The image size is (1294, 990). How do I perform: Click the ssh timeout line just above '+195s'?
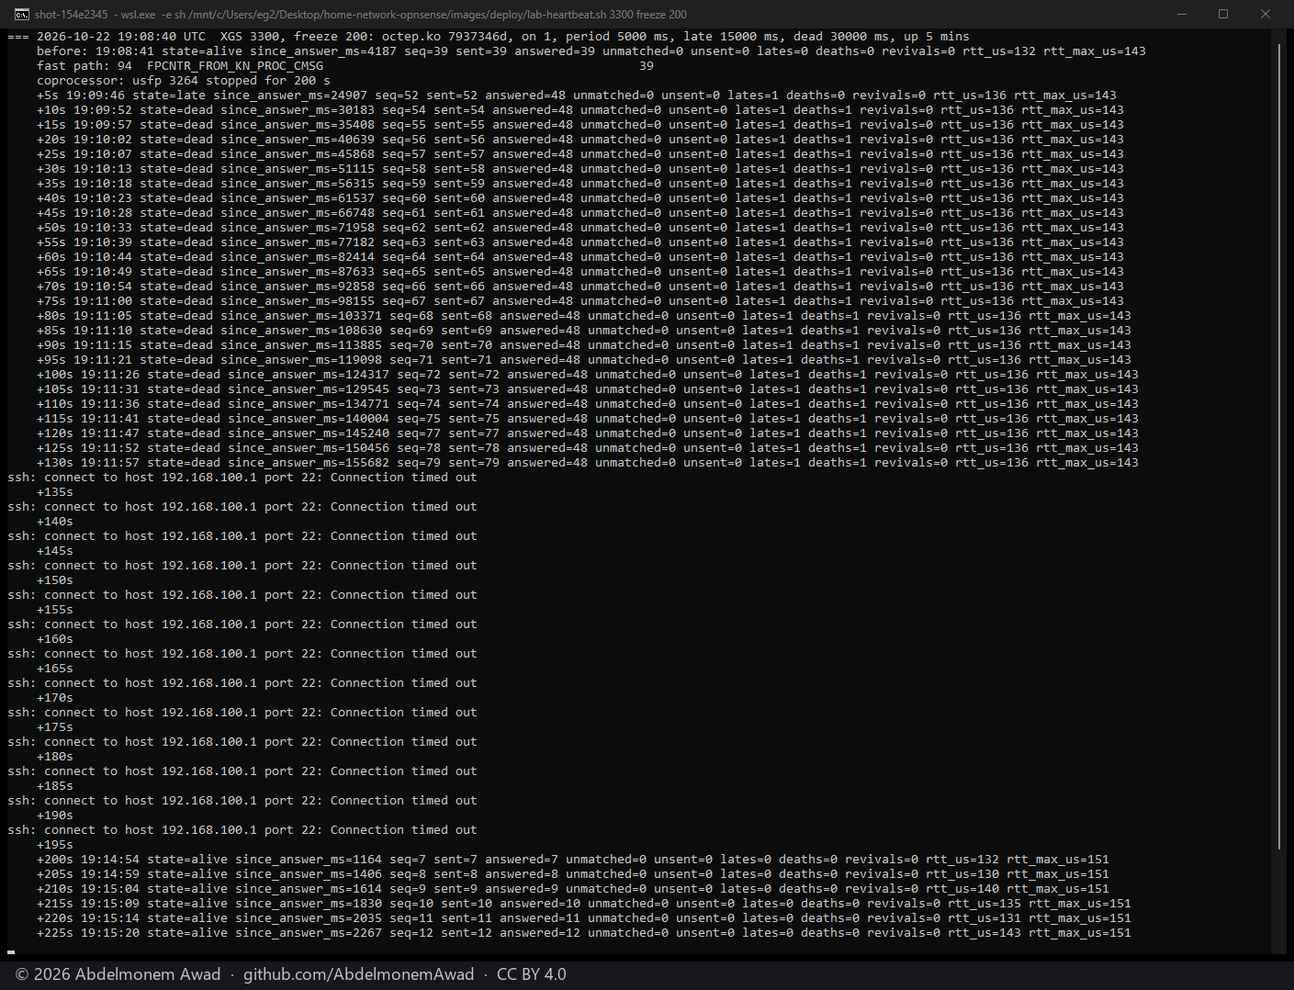tap(242, 830)
